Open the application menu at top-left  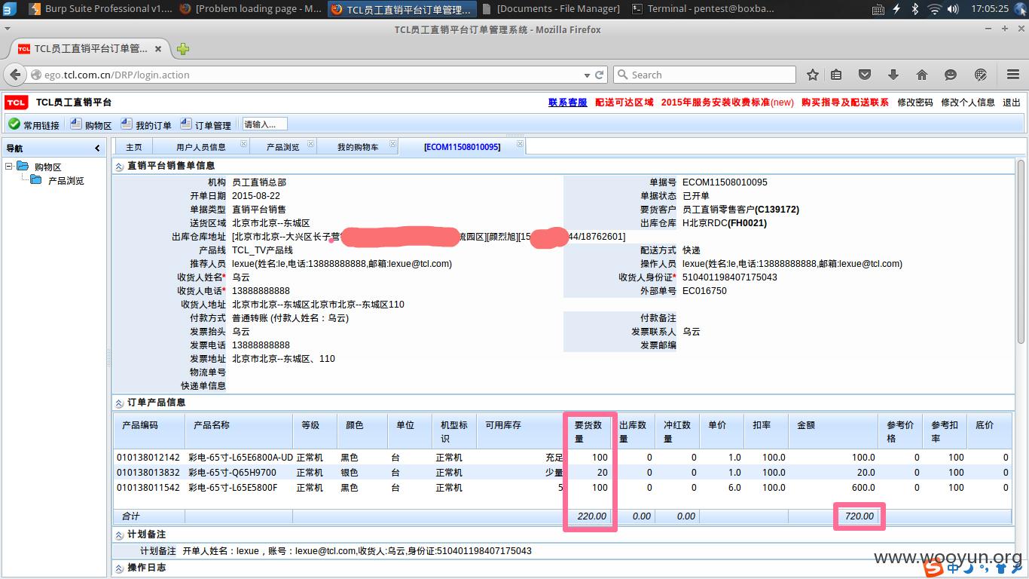pos(9,9)
